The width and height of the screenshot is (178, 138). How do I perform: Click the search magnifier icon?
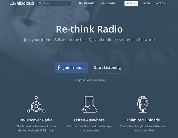40,3
